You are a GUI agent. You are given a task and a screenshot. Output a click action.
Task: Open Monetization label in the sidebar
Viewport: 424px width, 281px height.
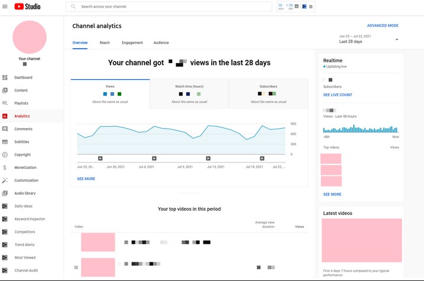(25, 168)
